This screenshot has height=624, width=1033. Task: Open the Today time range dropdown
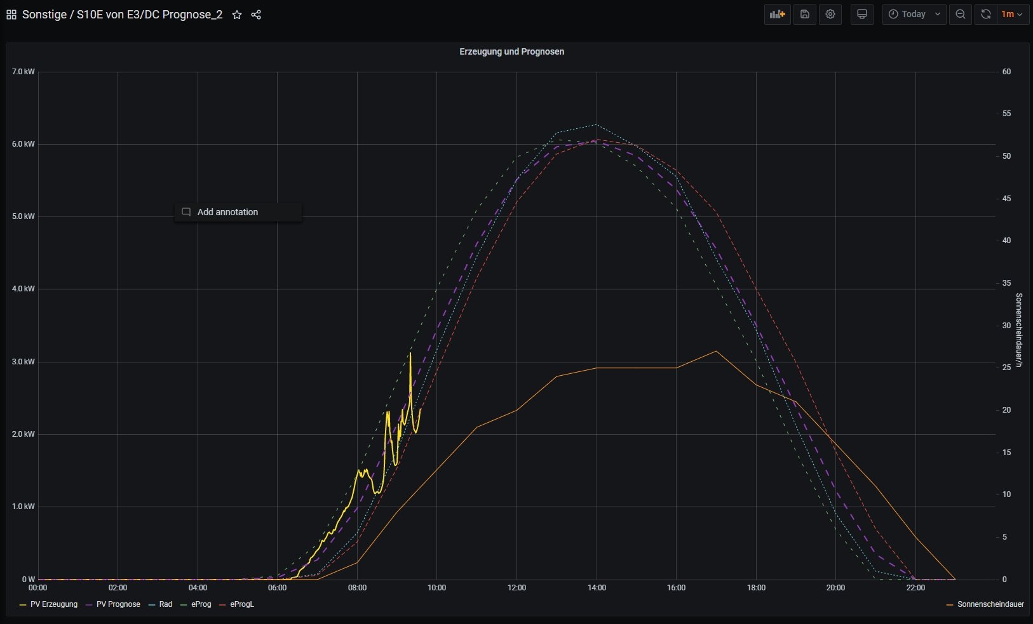(x=914, y=14)
